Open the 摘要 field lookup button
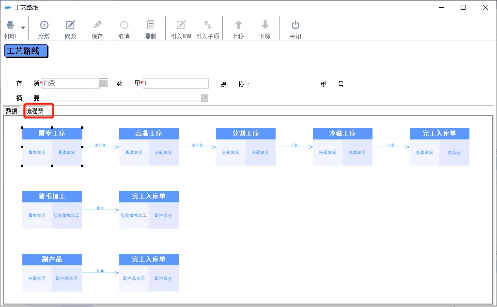Image resolution: width=497 pixels, height=307 pixels. (204, 98)
